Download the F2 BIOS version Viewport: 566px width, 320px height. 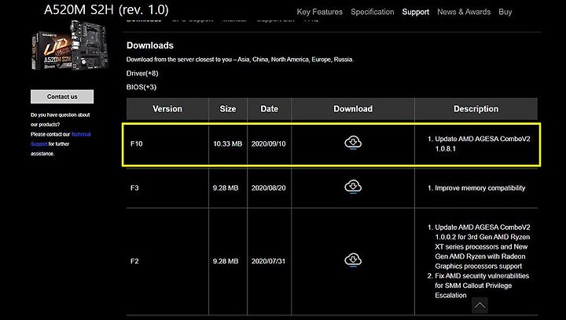353,260
